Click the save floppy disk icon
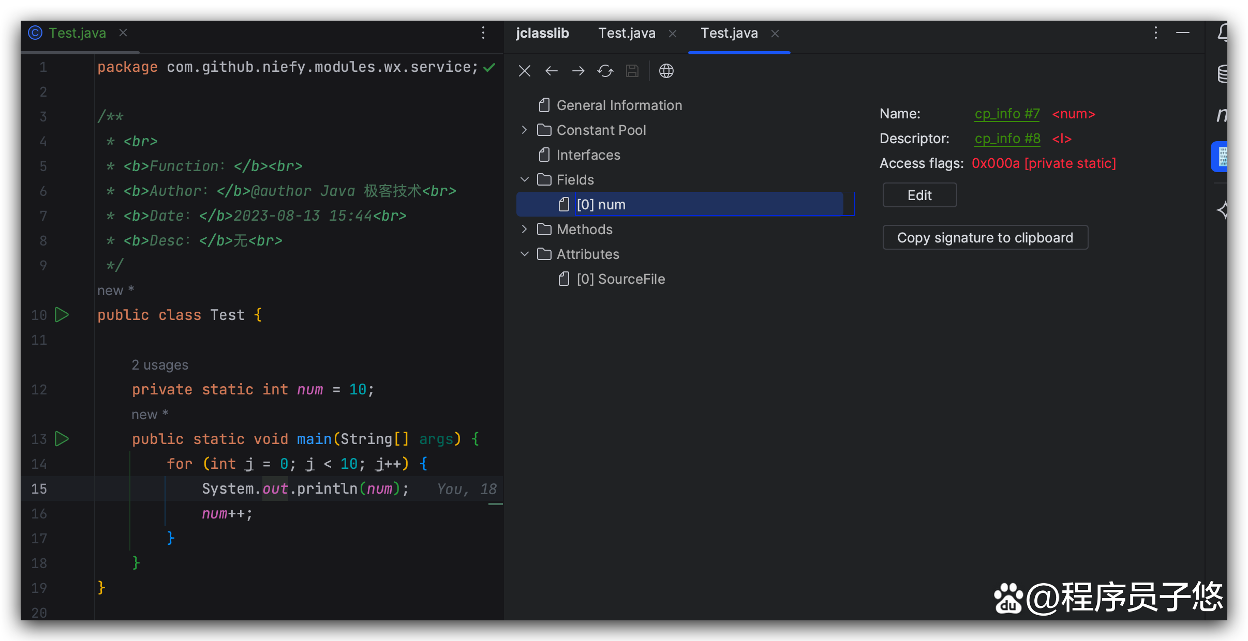Viewport: 1248px width, 641px height. click(632, 71)
